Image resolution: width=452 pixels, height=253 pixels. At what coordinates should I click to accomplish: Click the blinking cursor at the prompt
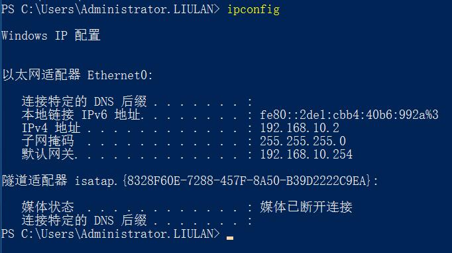[x=230, y=238]
